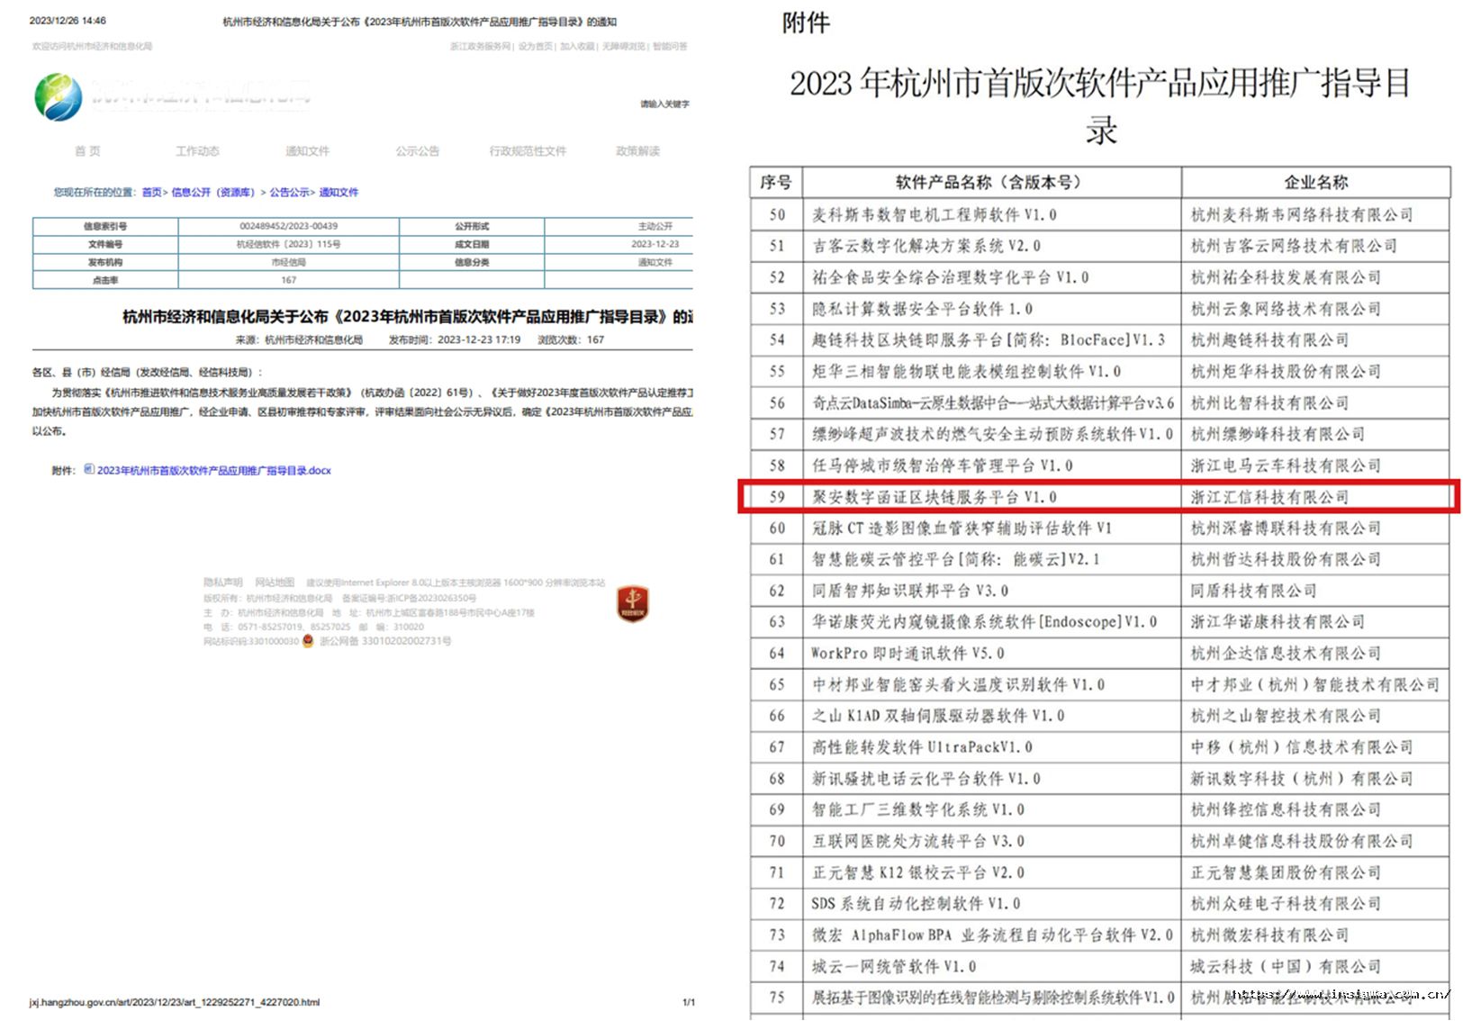
Task: Open the 首页 navigation menu item
Action: click(x=87, y=151)
